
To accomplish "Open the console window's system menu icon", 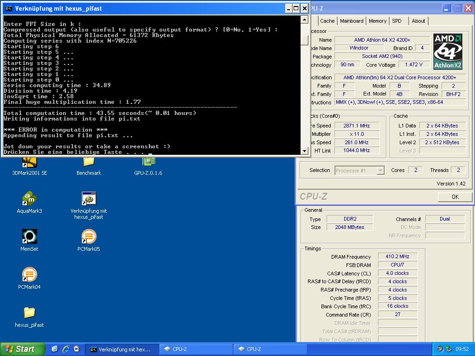I will click(8, 8).
